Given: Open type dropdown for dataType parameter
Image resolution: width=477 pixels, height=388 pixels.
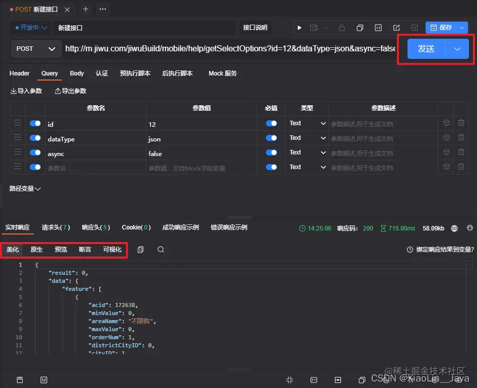Looking at the screenshot, I should [x=307, y=138].
